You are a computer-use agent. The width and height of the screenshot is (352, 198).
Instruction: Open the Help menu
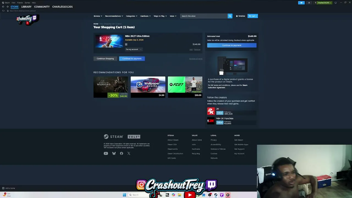coord(34,3)
